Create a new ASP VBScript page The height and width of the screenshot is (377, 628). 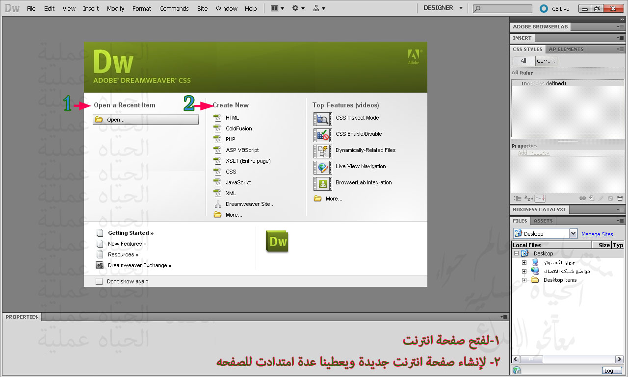tap(236, 150)
